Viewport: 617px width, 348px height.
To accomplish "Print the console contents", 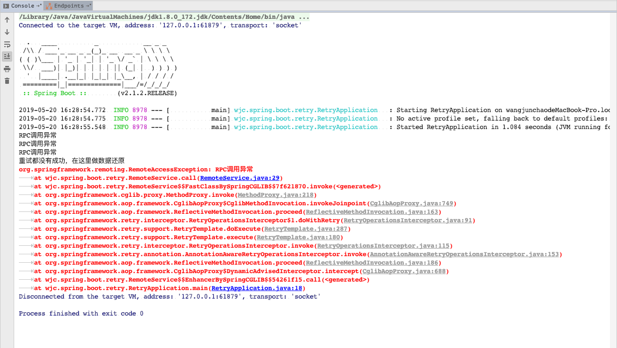I will 7,68.
